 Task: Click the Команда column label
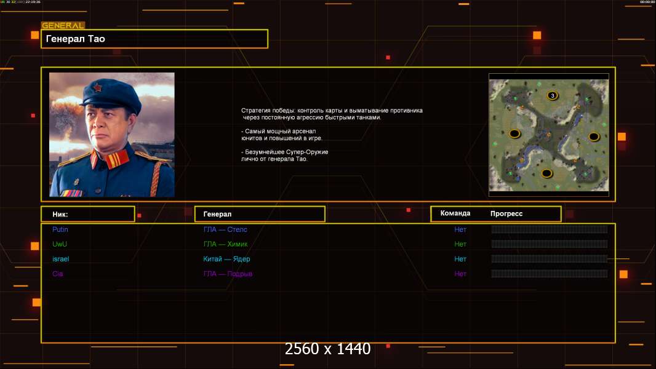[x=455, y=213]
